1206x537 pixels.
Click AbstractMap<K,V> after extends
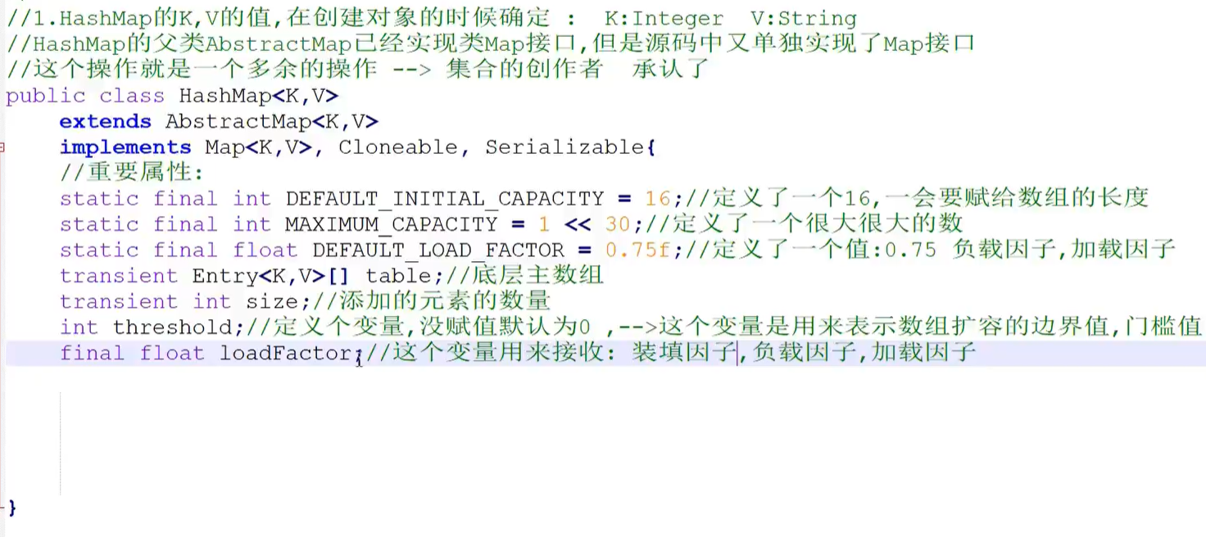(272, 122)
